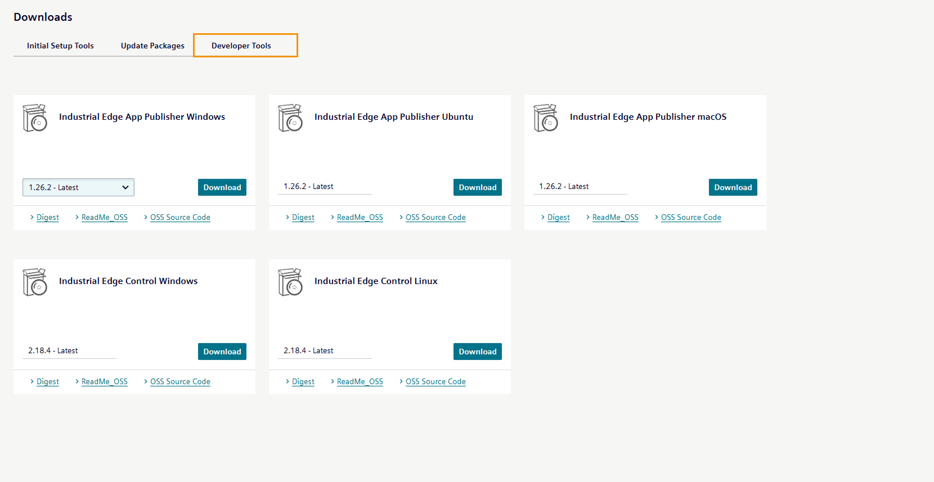This screenshot has height=482, width=934.
Task: Open the Edge Control Linux version selector
Action: tap(325, 350)
